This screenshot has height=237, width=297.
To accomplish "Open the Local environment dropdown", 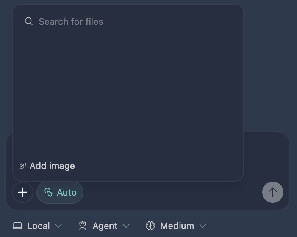I will [37, 226].
